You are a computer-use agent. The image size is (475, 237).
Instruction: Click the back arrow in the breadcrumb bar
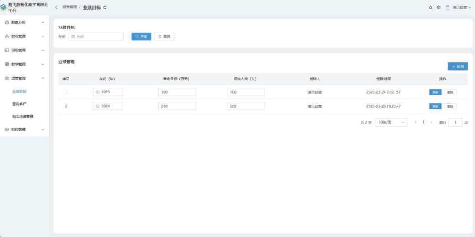(x=56, y=7)
